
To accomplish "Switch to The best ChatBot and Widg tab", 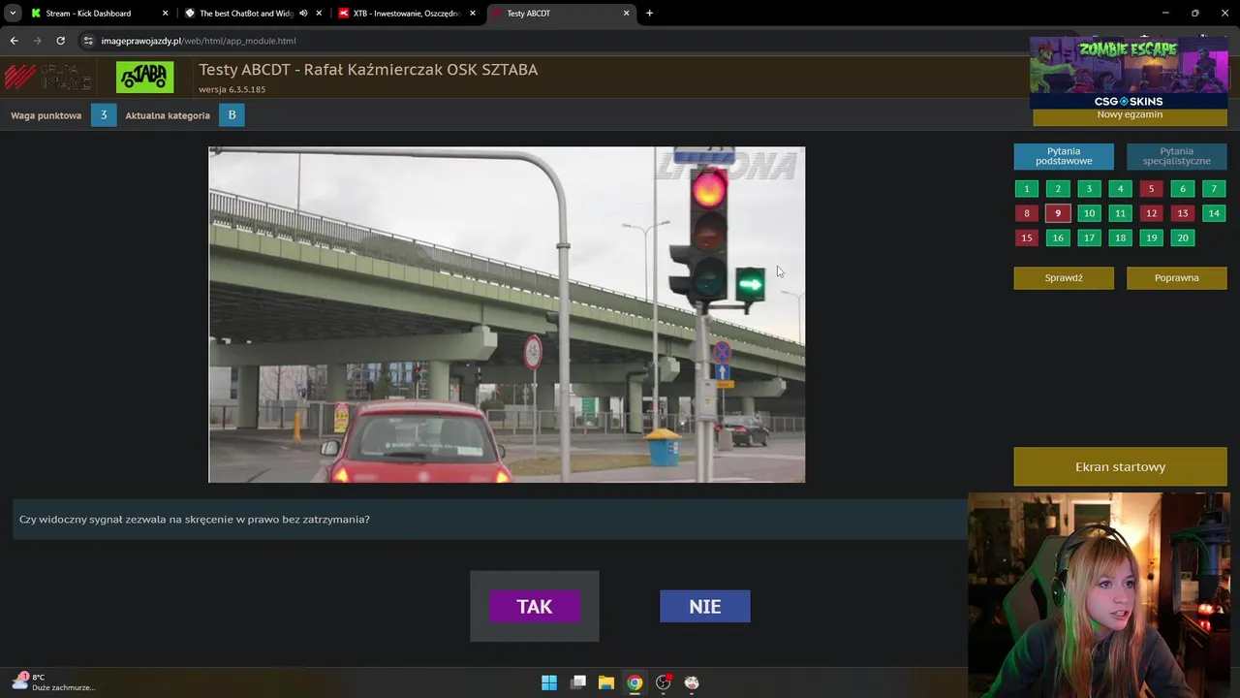I will tap(246, 14).
